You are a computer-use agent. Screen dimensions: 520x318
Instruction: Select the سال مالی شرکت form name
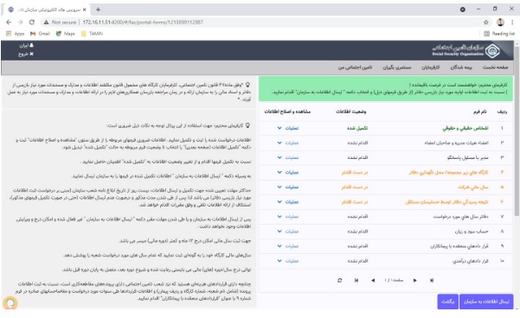473,187
